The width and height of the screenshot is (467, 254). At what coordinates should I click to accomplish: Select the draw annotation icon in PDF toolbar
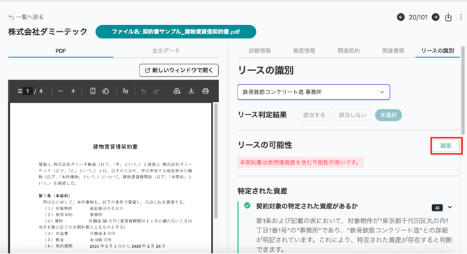pyautogui.click(x=125, y=91)
